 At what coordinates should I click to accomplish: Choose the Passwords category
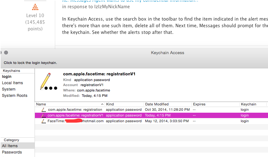pos(12,152)
